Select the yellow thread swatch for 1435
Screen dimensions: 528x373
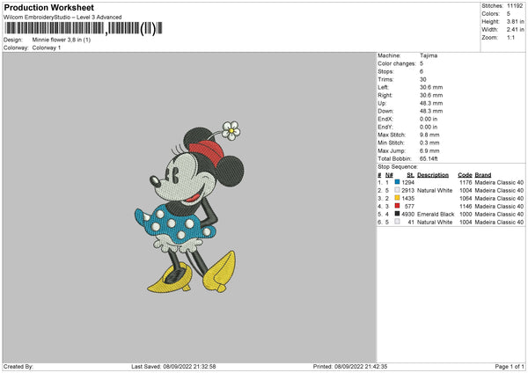(x=398, y=198)
